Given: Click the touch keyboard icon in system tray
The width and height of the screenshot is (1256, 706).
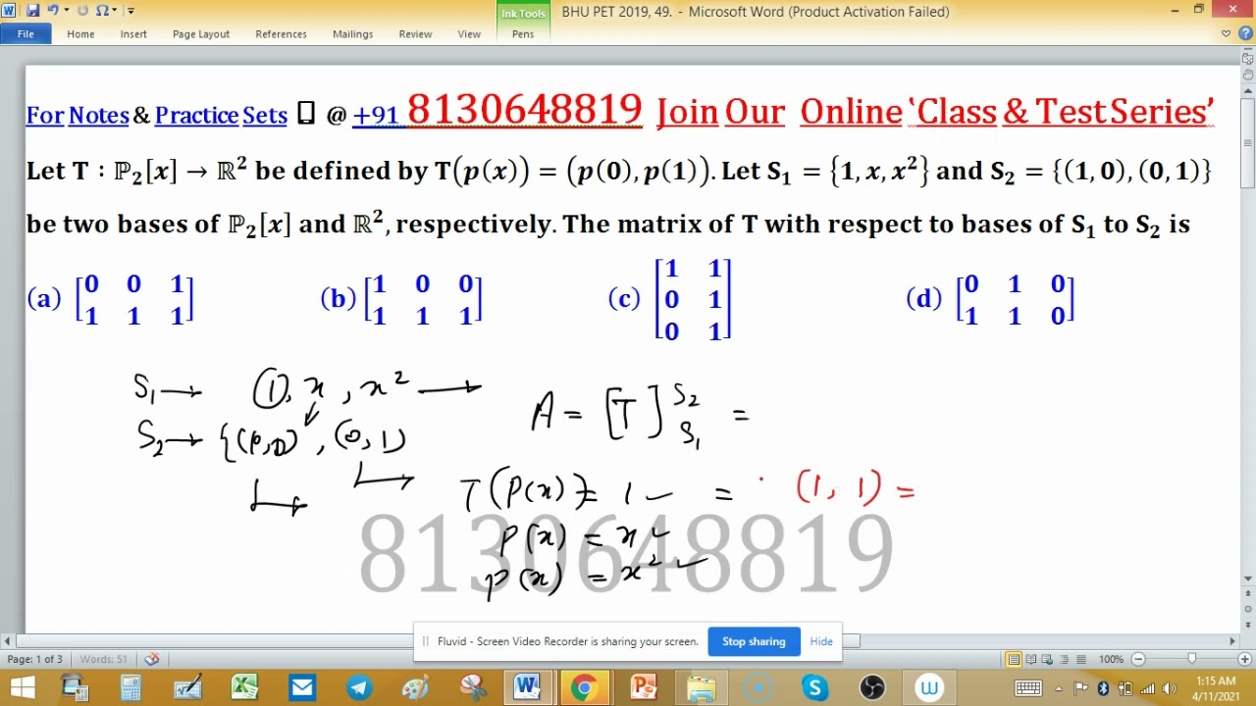Looking at the screenshot, I should click(1028, 688).
